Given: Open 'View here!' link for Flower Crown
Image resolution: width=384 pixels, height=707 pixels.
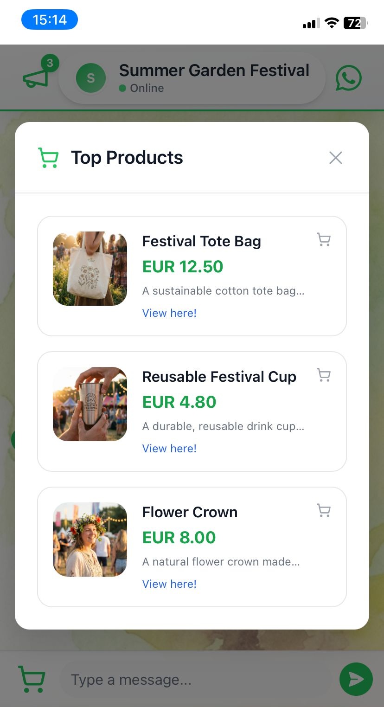Looking at the screenshot, I should click(169, 584).
